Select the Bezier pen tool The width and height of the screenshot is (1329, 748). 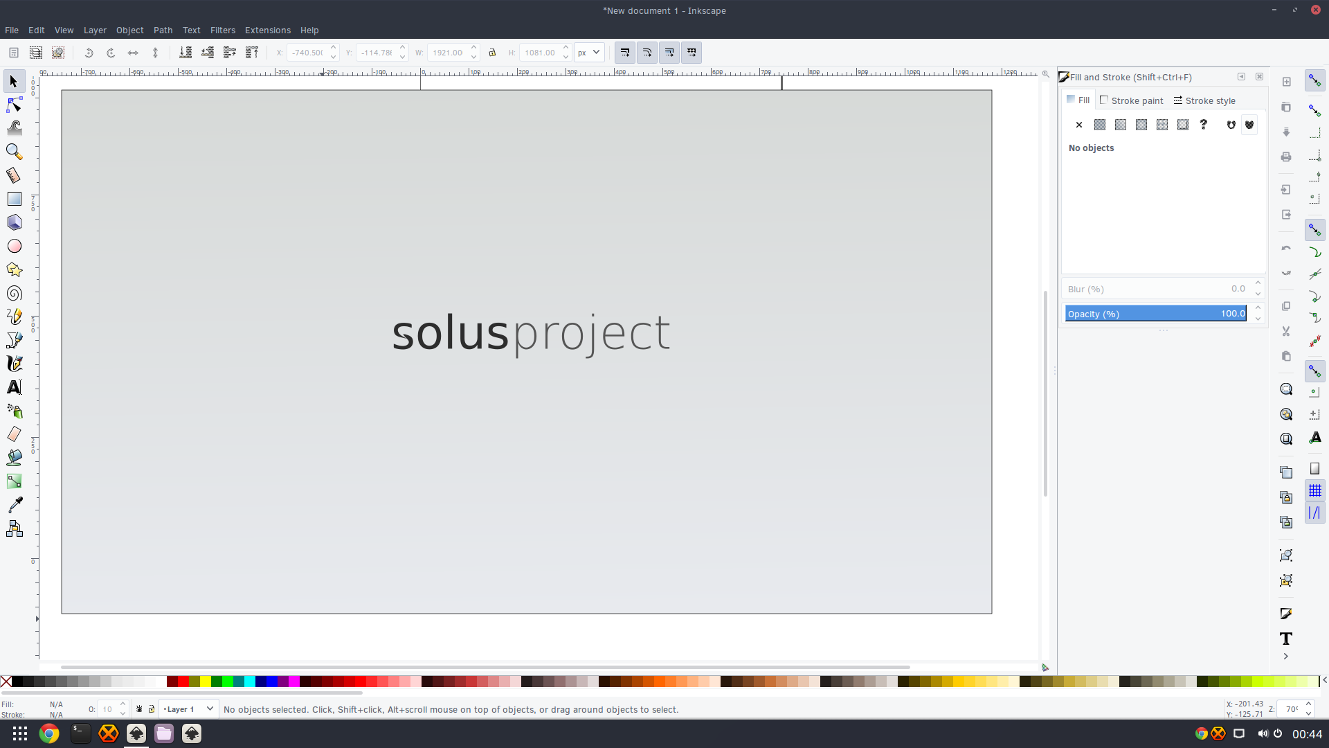(x=14, y=340)
